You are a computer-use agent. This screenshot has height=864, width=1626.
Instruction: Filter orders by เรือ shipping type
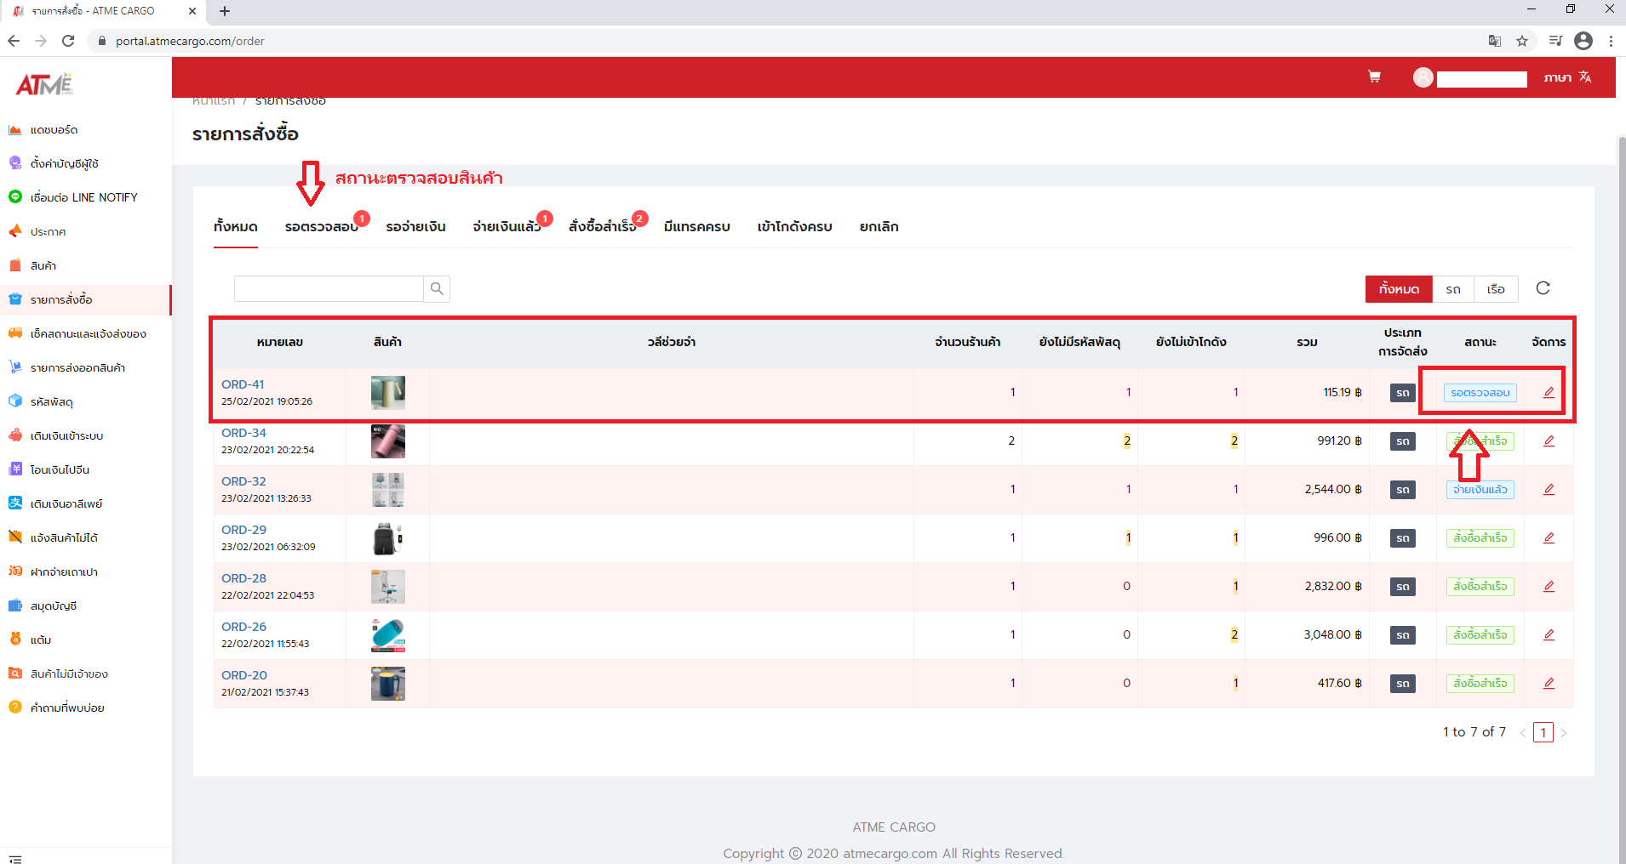tap(1496, 289)
